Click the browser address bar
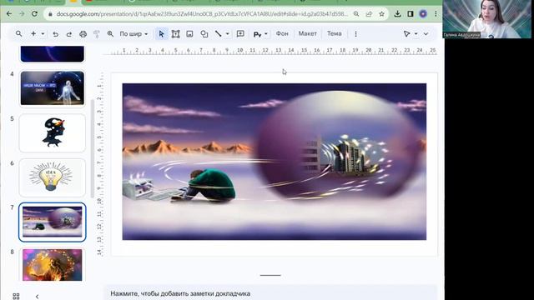The image size is (534, 300). point(201,14)
